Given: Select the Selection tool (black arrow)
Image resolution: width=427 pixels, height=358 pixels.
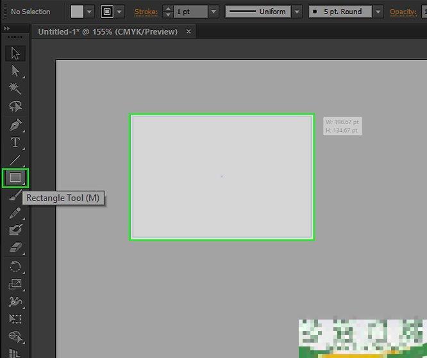Looking at the screenshot, I should pos(15,53).
